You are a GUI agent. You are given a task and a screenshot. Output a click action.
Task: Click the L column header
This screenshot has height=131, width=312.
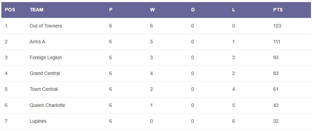point(233,10)
